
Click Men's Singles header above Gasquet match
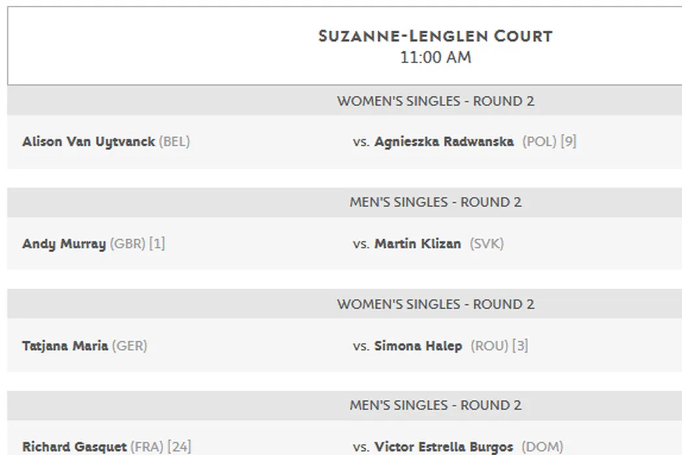(435, 405)
